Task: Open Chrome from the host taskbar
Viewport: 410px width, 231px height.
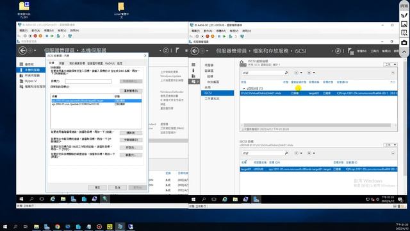Action: coord(57,227)
